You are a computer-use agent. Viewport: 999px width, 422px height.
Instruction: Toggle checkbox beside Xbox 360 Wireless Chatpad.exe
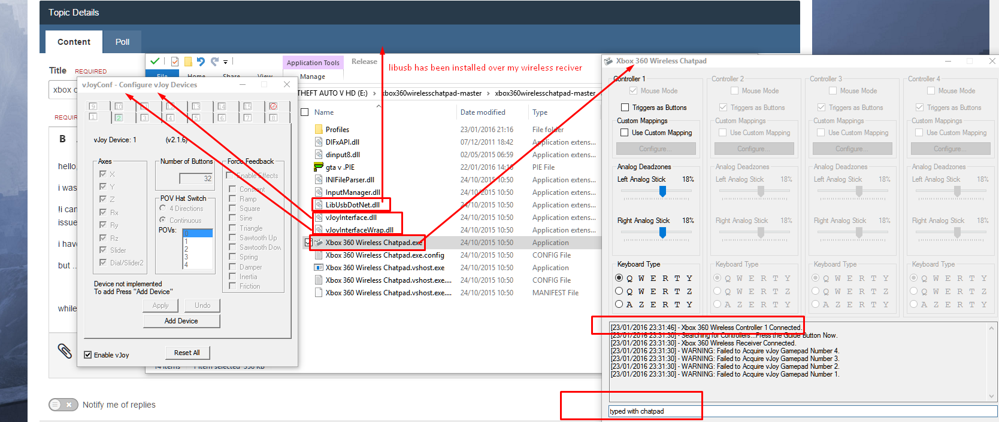click(308, 243)
